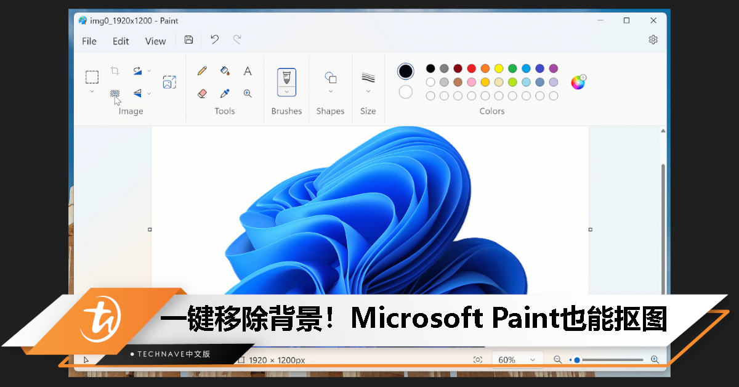Select the Text tool
Image resolution: width=739 pixels, height=387 pixels.
(x=248, y=71)
